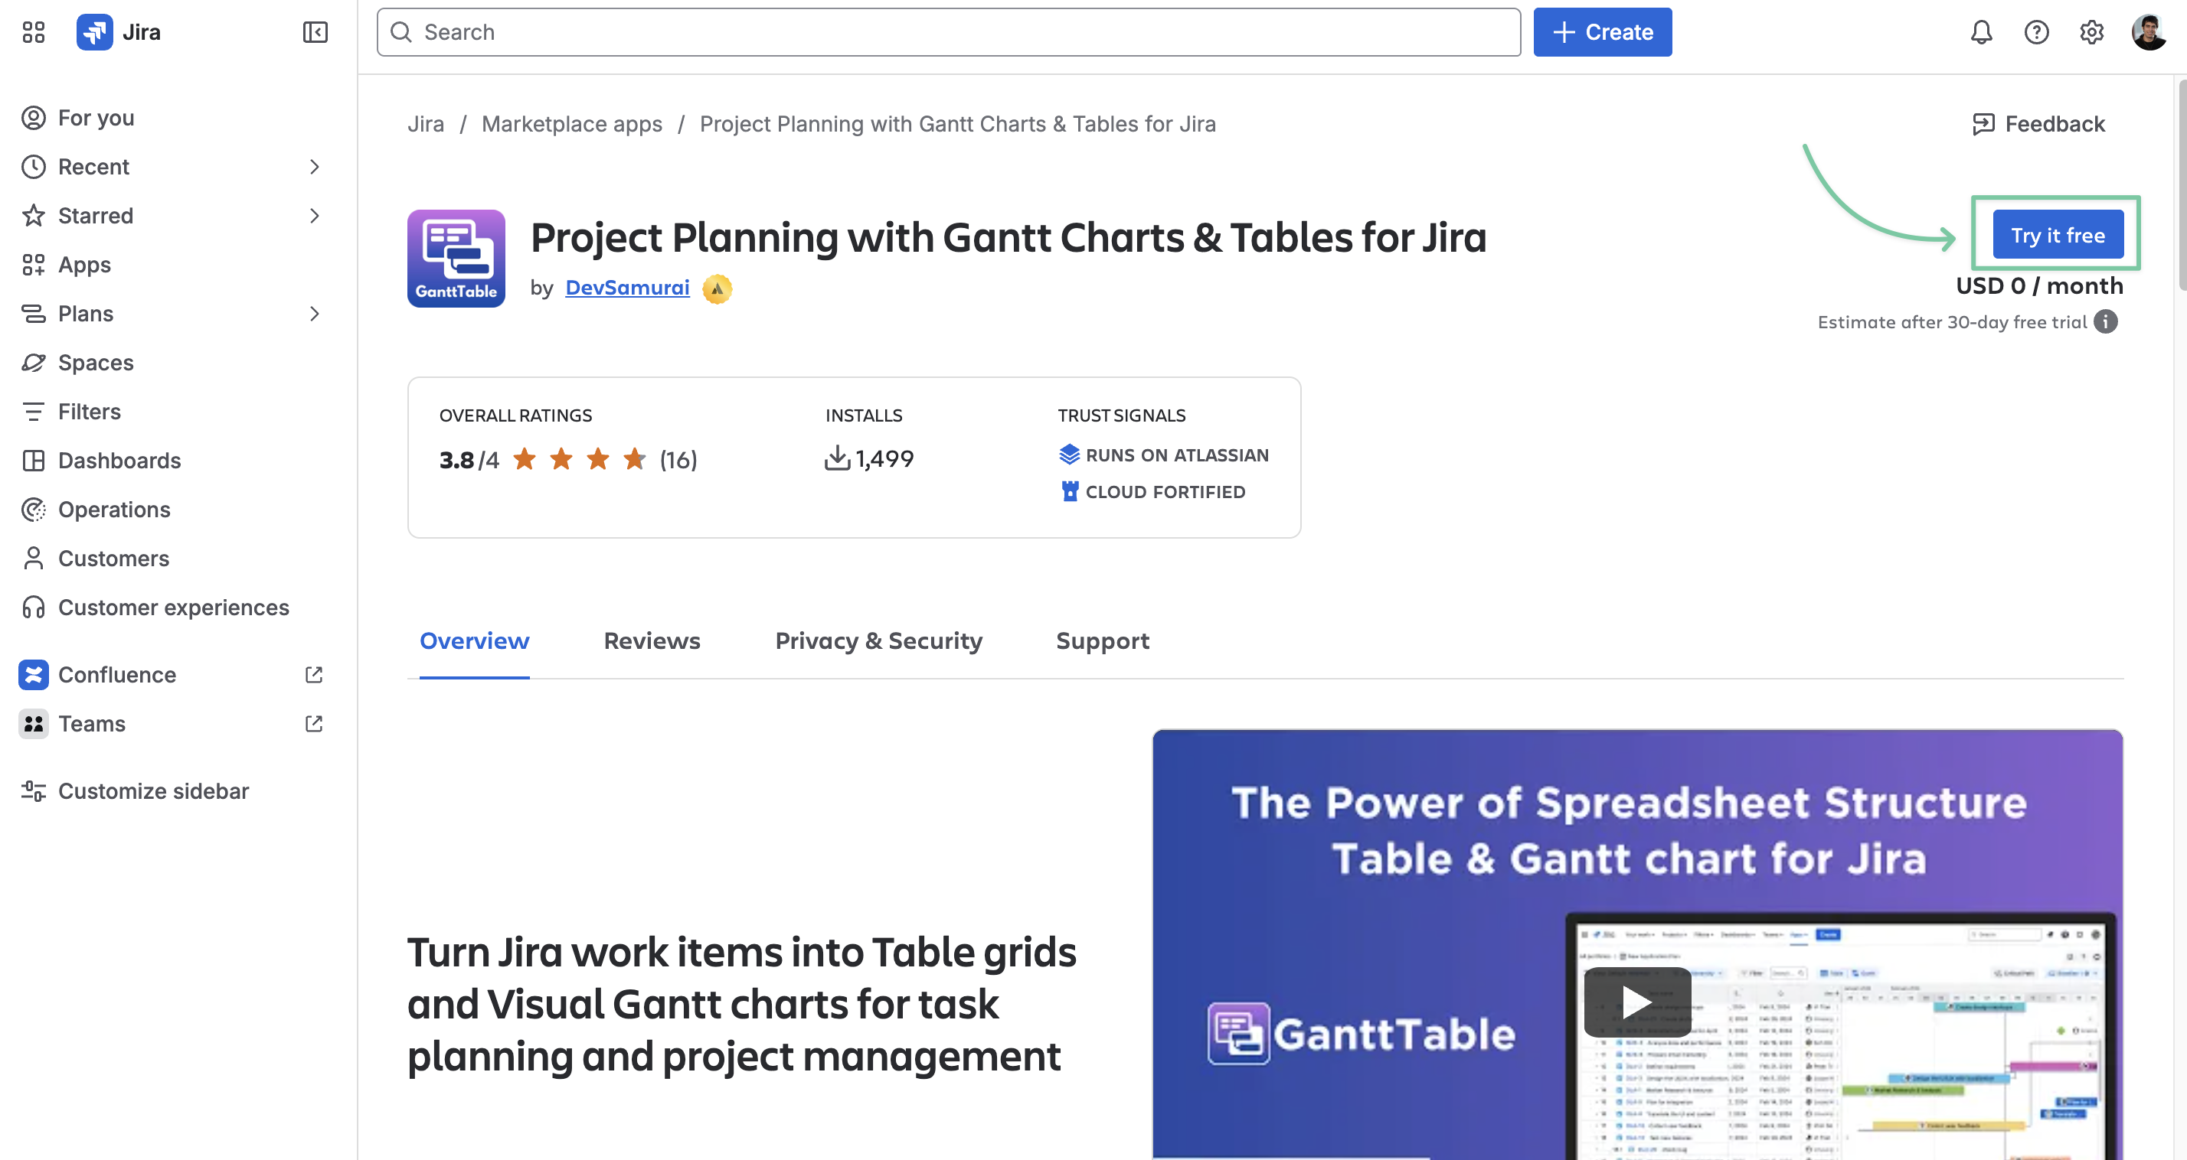This screenshot has height=1160, width=2187.
Task: Click the pricing estimate info icon
Action: (x=2106, y=321)
